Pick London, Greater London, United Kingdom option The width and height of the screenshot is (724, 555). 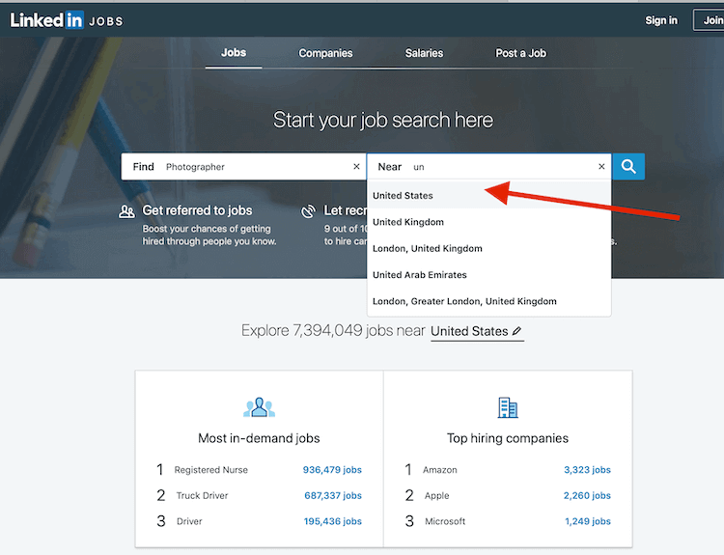(x=464, y=301)
